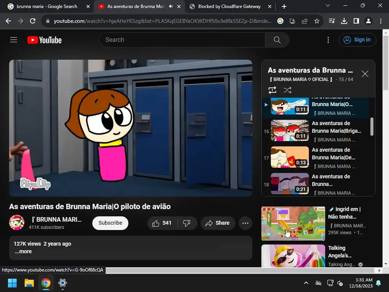389x292 pixels.
Task: Open Windows Start menu
Action: point(12,283)
